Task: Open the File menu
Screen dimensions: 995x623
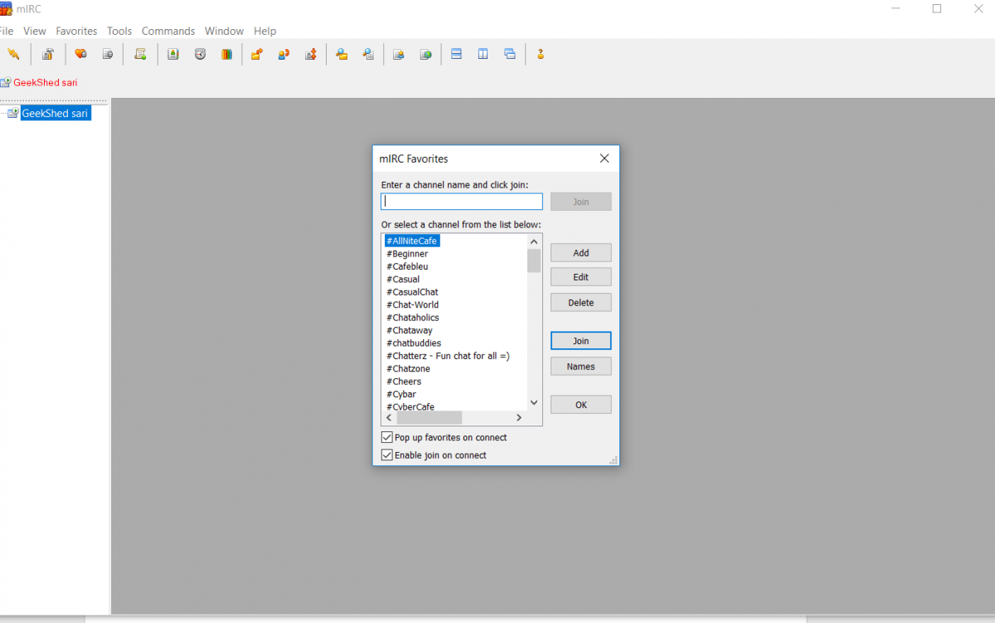Action: (x=6, y=31)
